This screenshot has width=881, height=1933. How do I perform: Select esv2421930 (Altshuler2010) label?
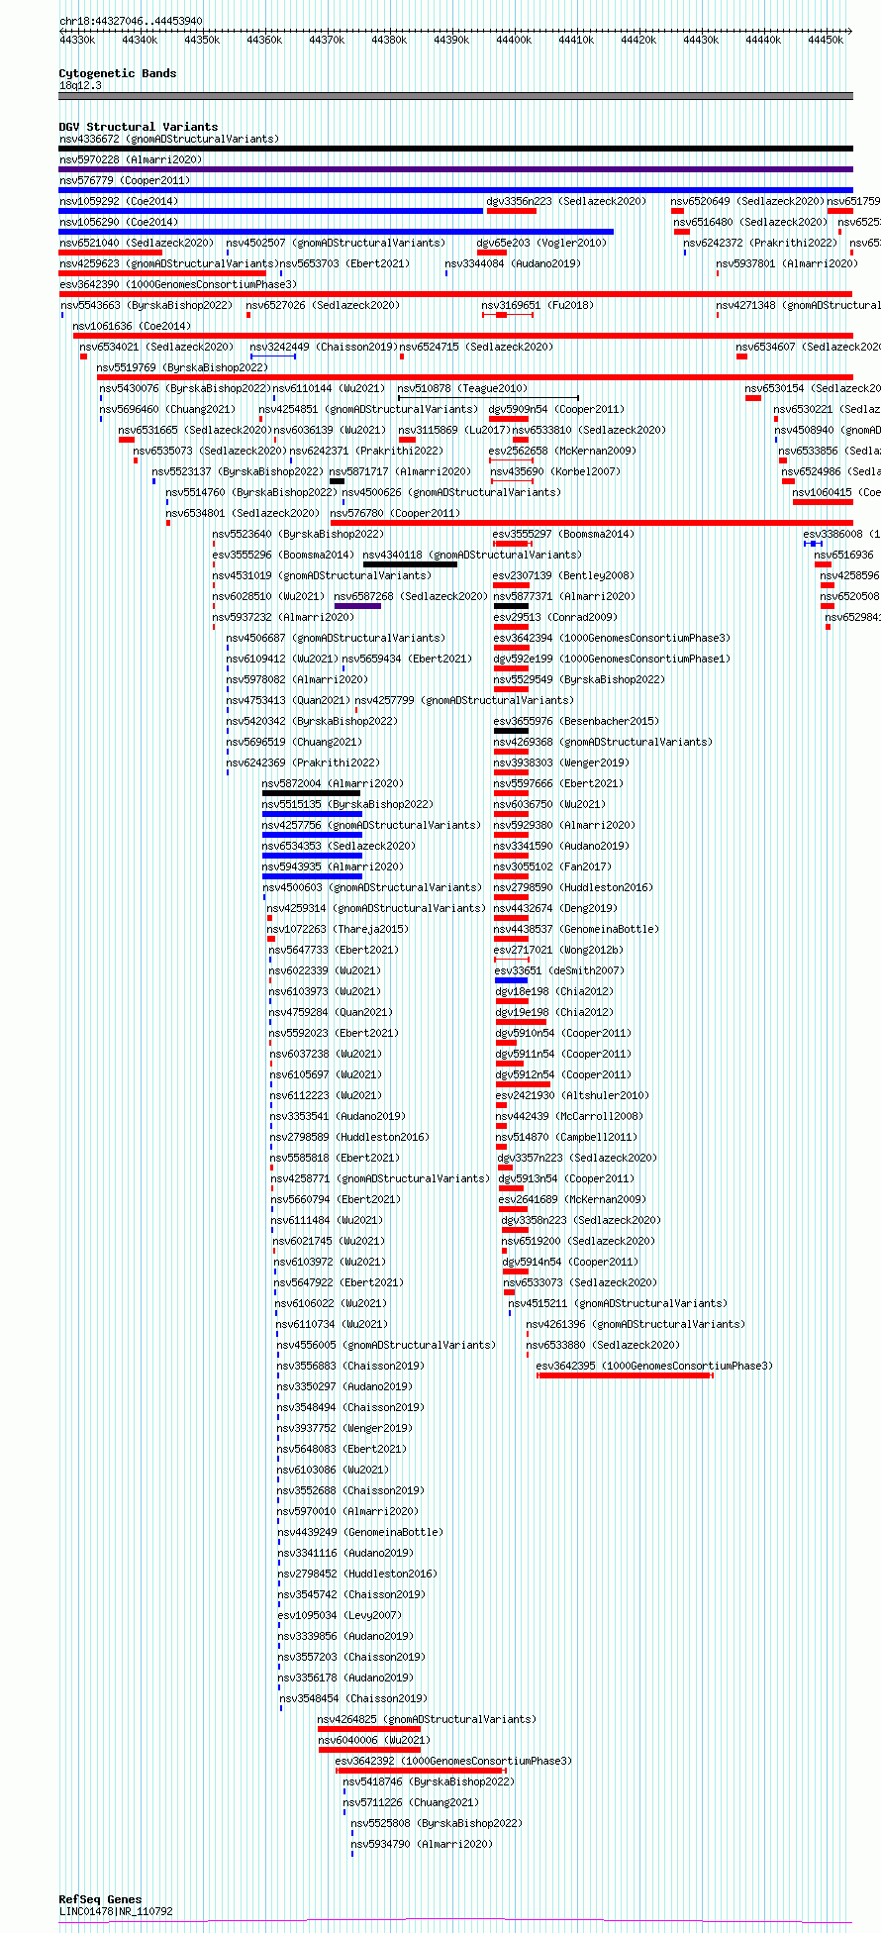click(573, 1095)
